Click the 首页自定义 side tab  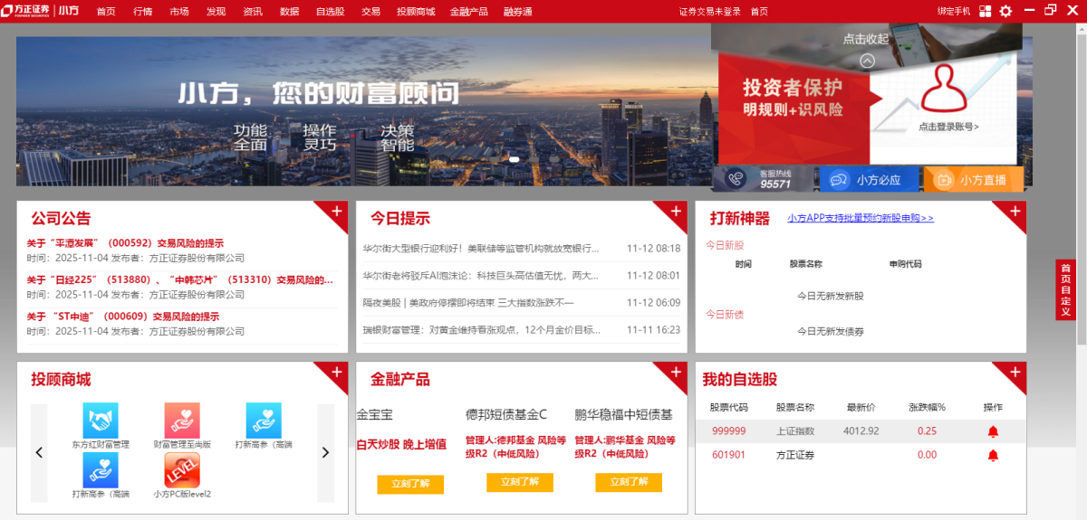coord(1065,289)
